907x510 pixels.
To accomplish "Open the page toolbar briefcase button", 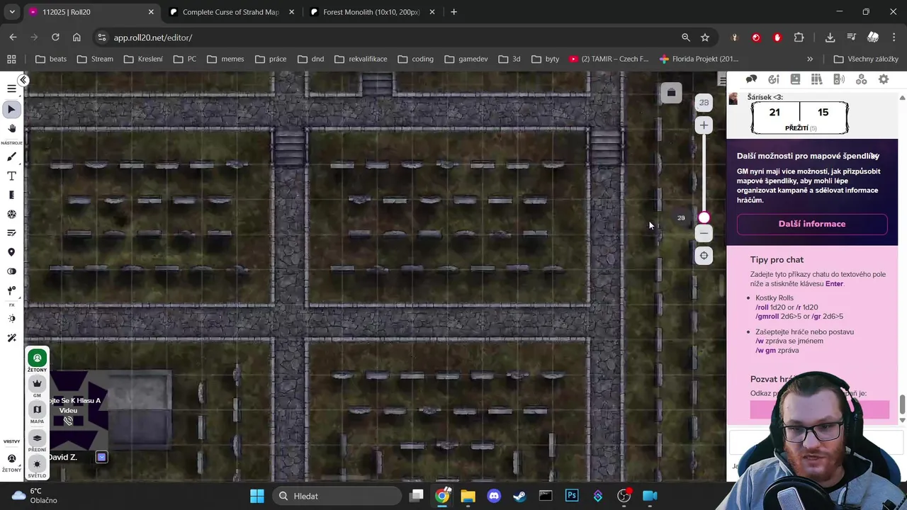I will pyautogui.click(x=671, y=93).
